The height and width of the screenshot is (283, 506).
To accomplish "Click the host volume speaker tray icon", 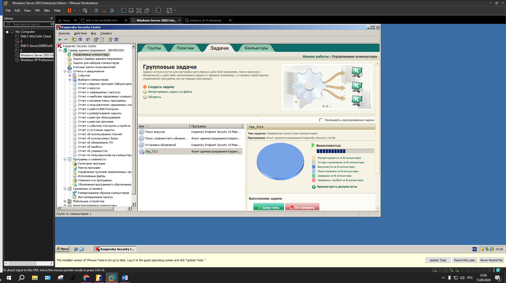I will click(x=462, y=278).
